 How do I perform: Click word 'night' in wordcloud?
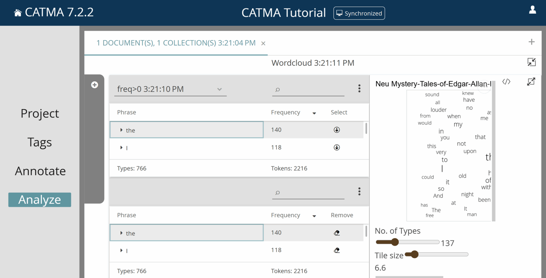pyautogui.click(x=467, y=194)
